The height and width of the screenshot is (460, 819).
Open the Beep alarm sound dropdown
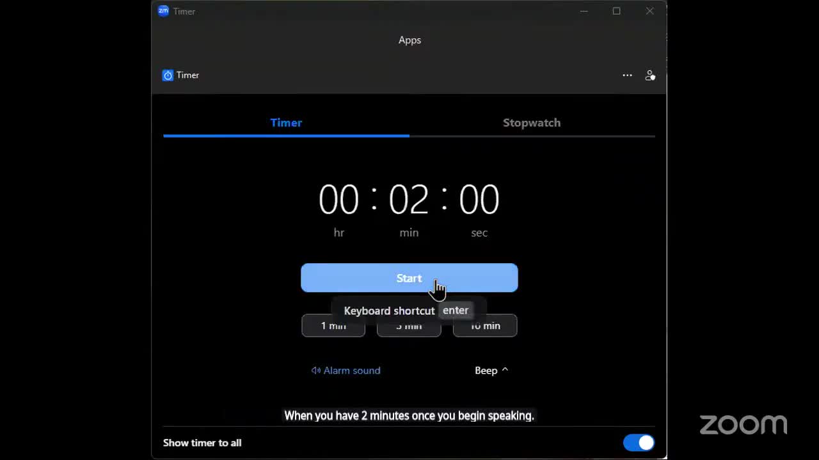pyautogui.click(x=491, y=371)
